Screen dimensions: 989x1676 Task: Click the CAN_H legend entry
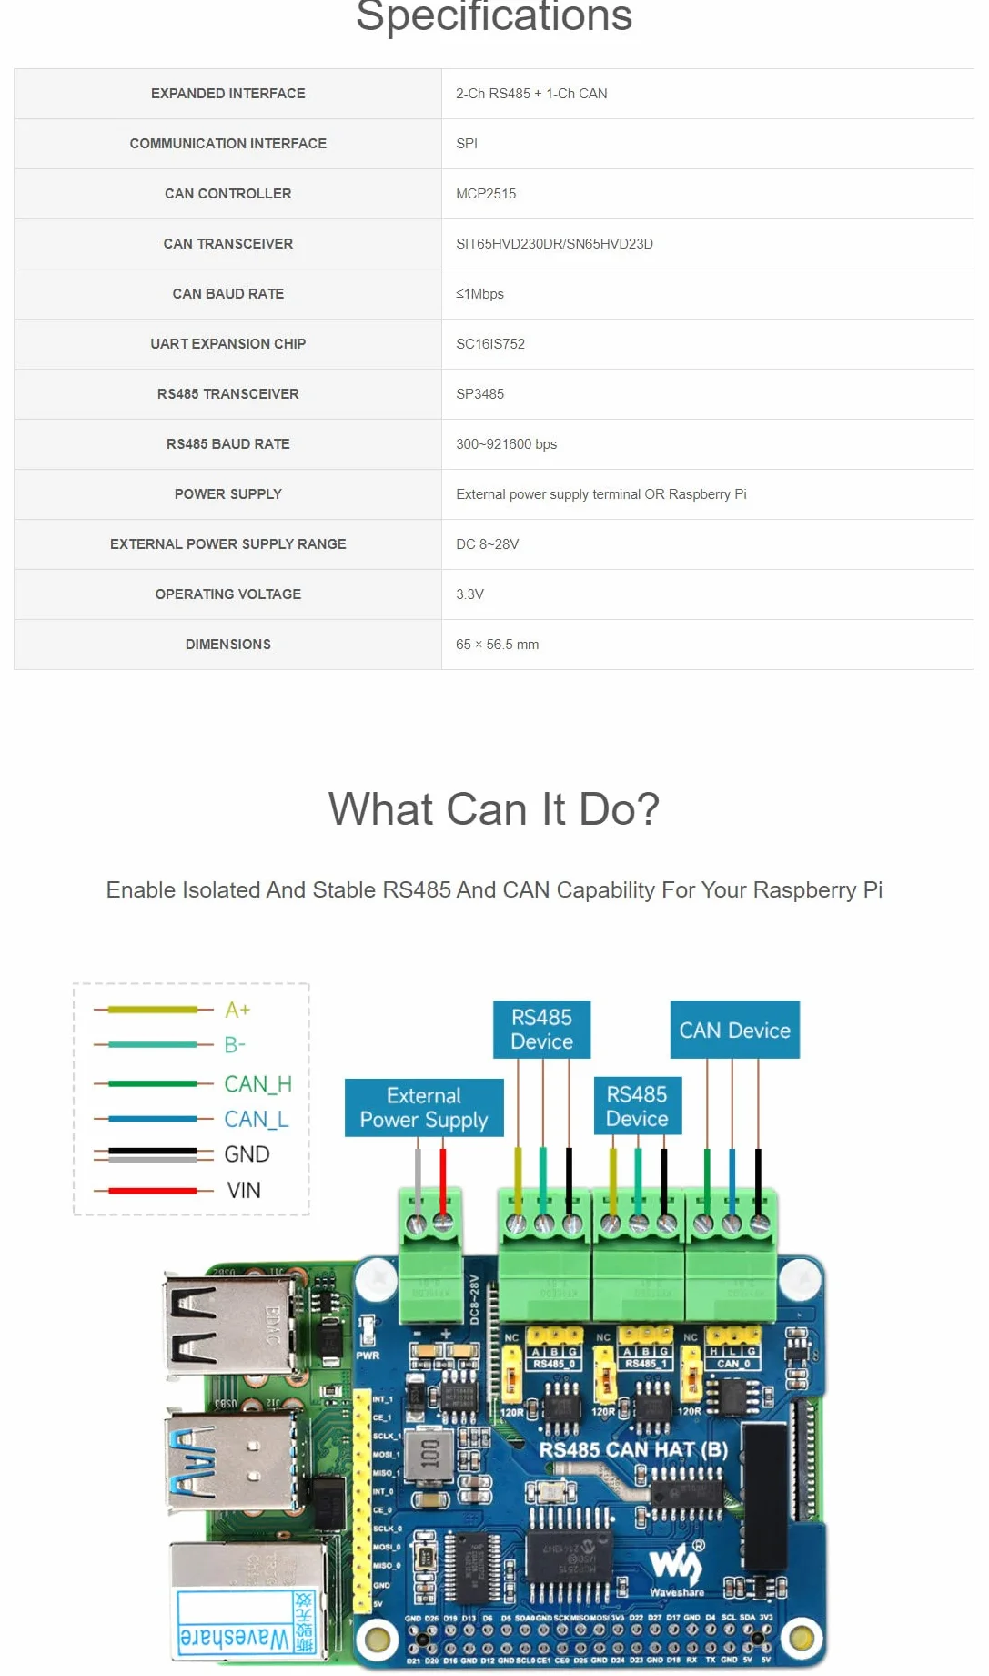coord(192,1084)
